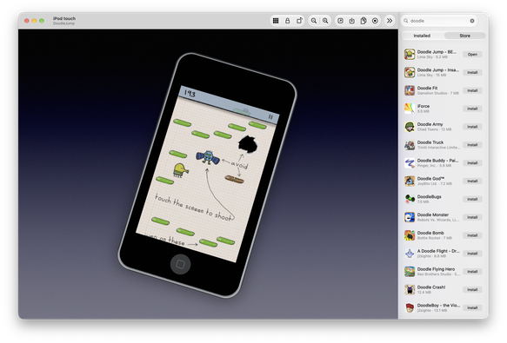
Task: Switch to the Store tab
Action: pyautogui.click(x=464, y=36)
